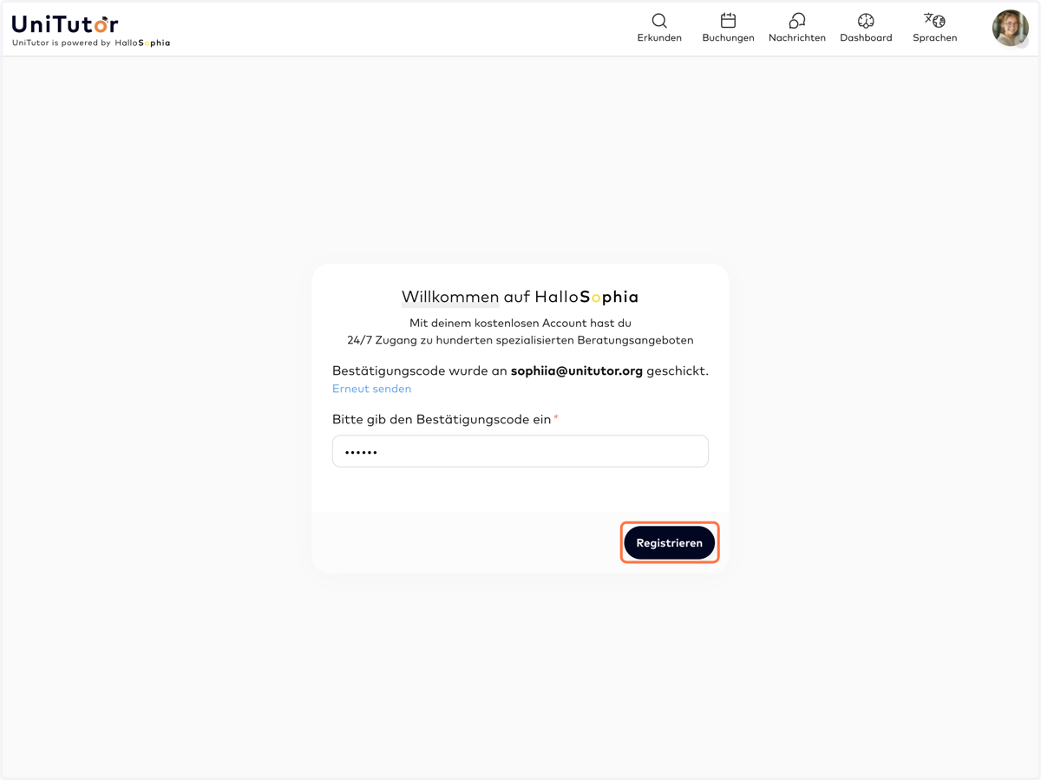Viewport: 1041px width, 780px height.
Task: Click the Willkommen auf HalloSophia heading
Action: pos(520,297)
